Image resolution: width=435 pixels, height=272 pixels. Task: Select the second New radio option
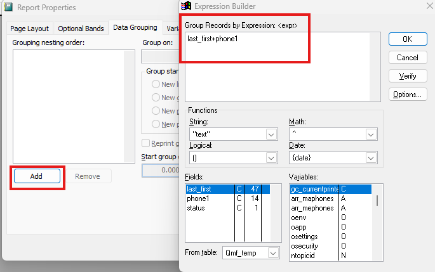[x=156, y=98]
